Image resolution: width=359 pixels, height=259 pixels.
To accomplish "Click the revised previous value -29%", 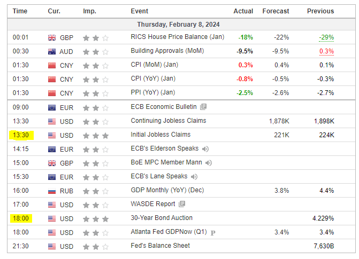I will (326, 37).
